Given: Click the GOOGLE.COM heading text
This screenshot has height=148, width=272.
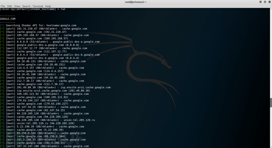Looking at the screenshot, I should [x=7, y=19].
